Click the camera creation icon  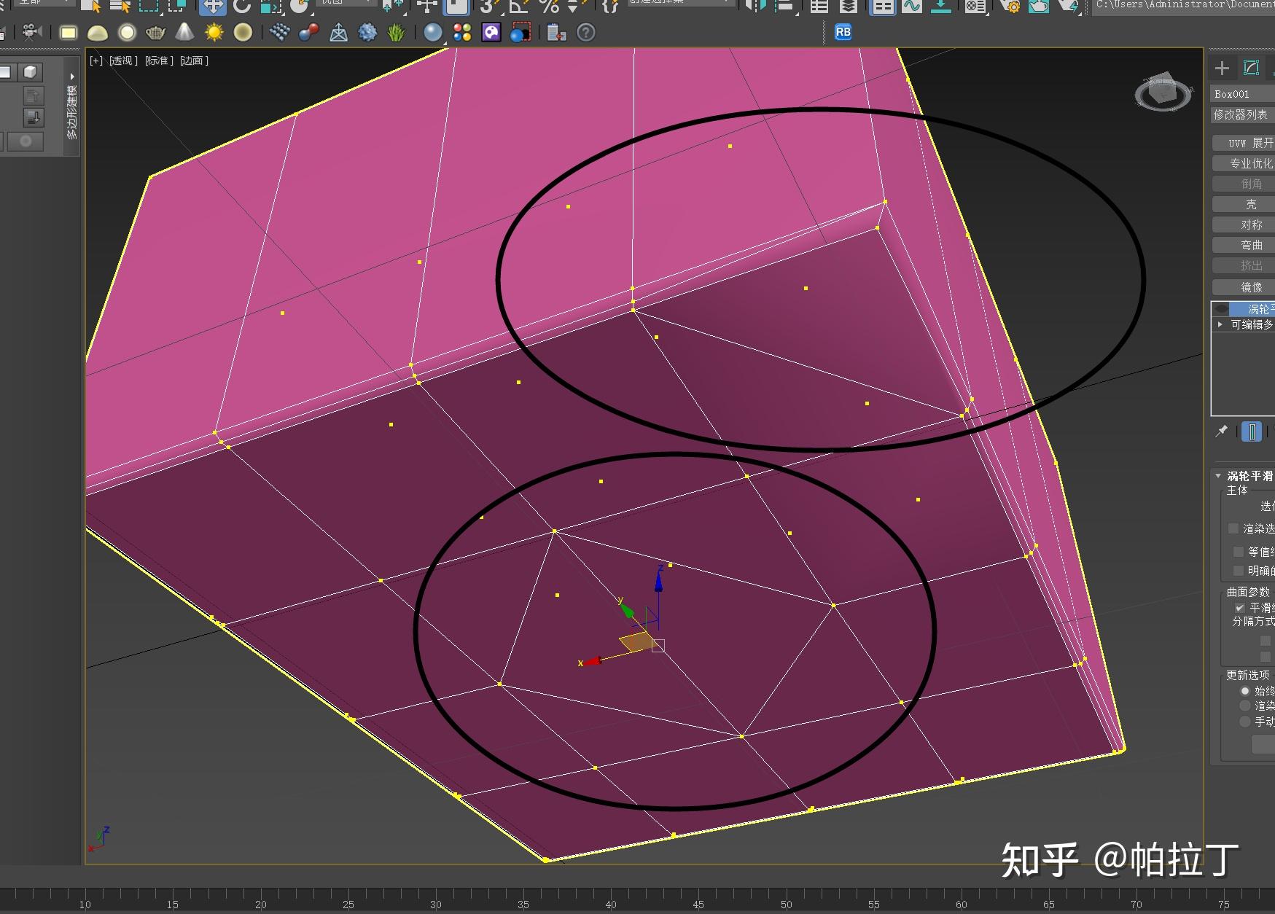(x=29, y=32)
